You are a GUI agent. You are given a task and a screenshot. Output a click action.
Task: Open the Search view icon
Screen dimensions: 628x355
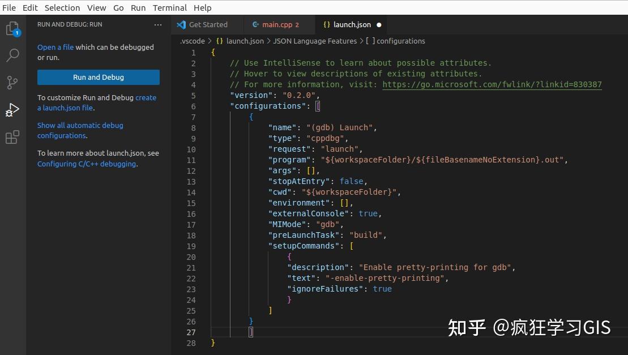12,55
